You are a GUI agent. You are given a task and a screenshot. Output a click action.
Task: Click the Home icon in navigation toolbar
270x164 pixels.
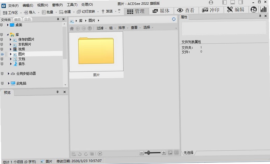72,28
